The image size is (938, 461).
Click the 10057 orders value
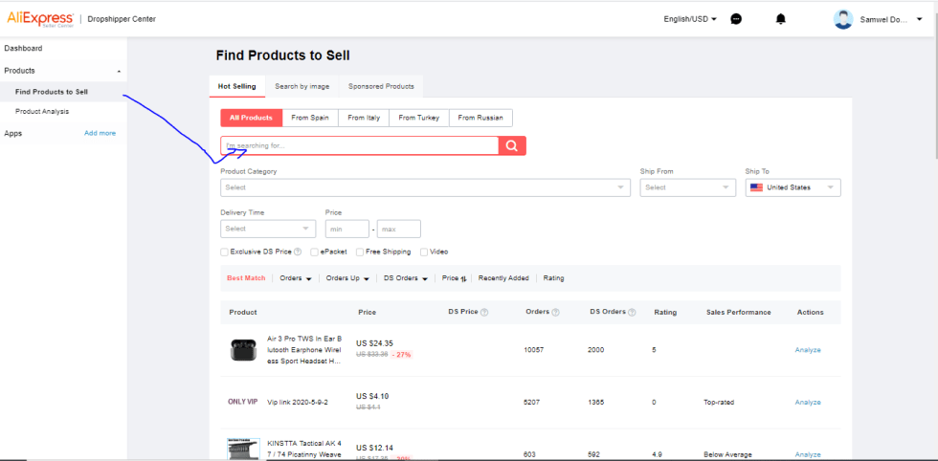click(x=534, y=350)
